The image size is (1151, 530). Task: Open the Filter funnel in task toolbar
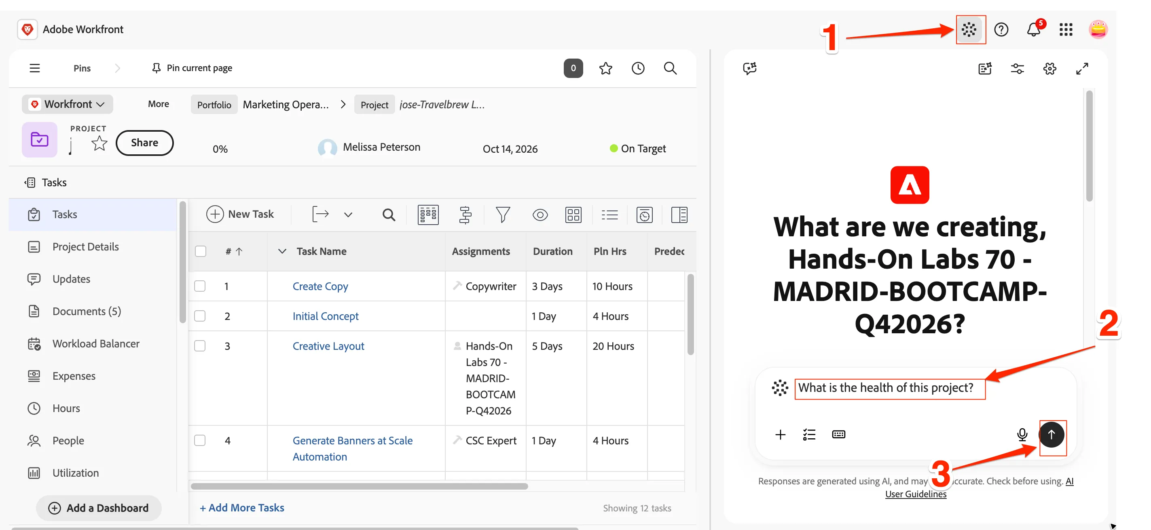tap(503, 215)
